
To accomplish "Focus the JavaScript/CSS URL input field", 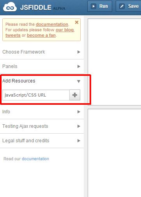I will (36, 95).
